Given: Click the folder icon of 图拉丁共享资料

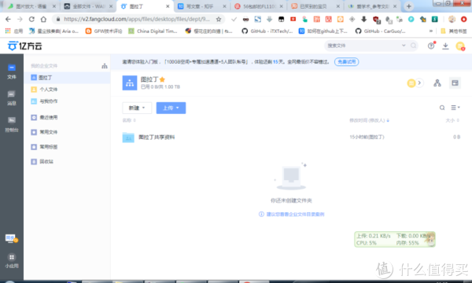Looking at the screenshot, I should tap(128, 137).
